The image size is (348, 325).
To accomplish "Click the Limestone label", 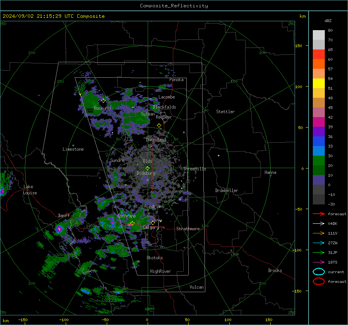I will point(73,149).
